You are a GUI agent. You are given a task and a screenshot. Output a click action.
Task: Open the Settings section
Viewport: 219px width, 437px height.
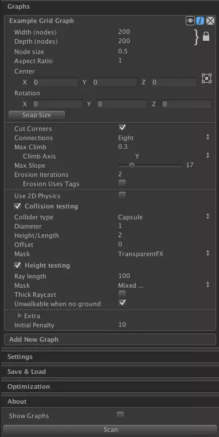tap(110, 357)
